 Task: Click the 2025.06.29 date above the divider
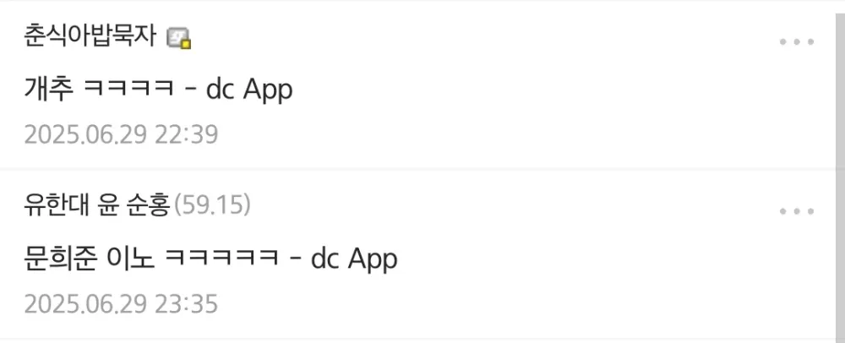85,134
